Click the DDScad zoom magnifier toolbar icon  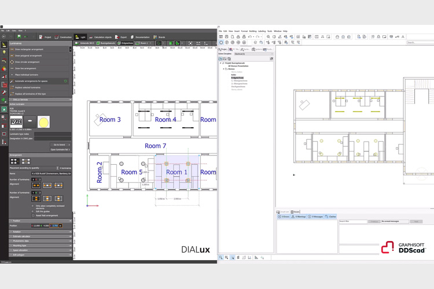coord(268,36)
